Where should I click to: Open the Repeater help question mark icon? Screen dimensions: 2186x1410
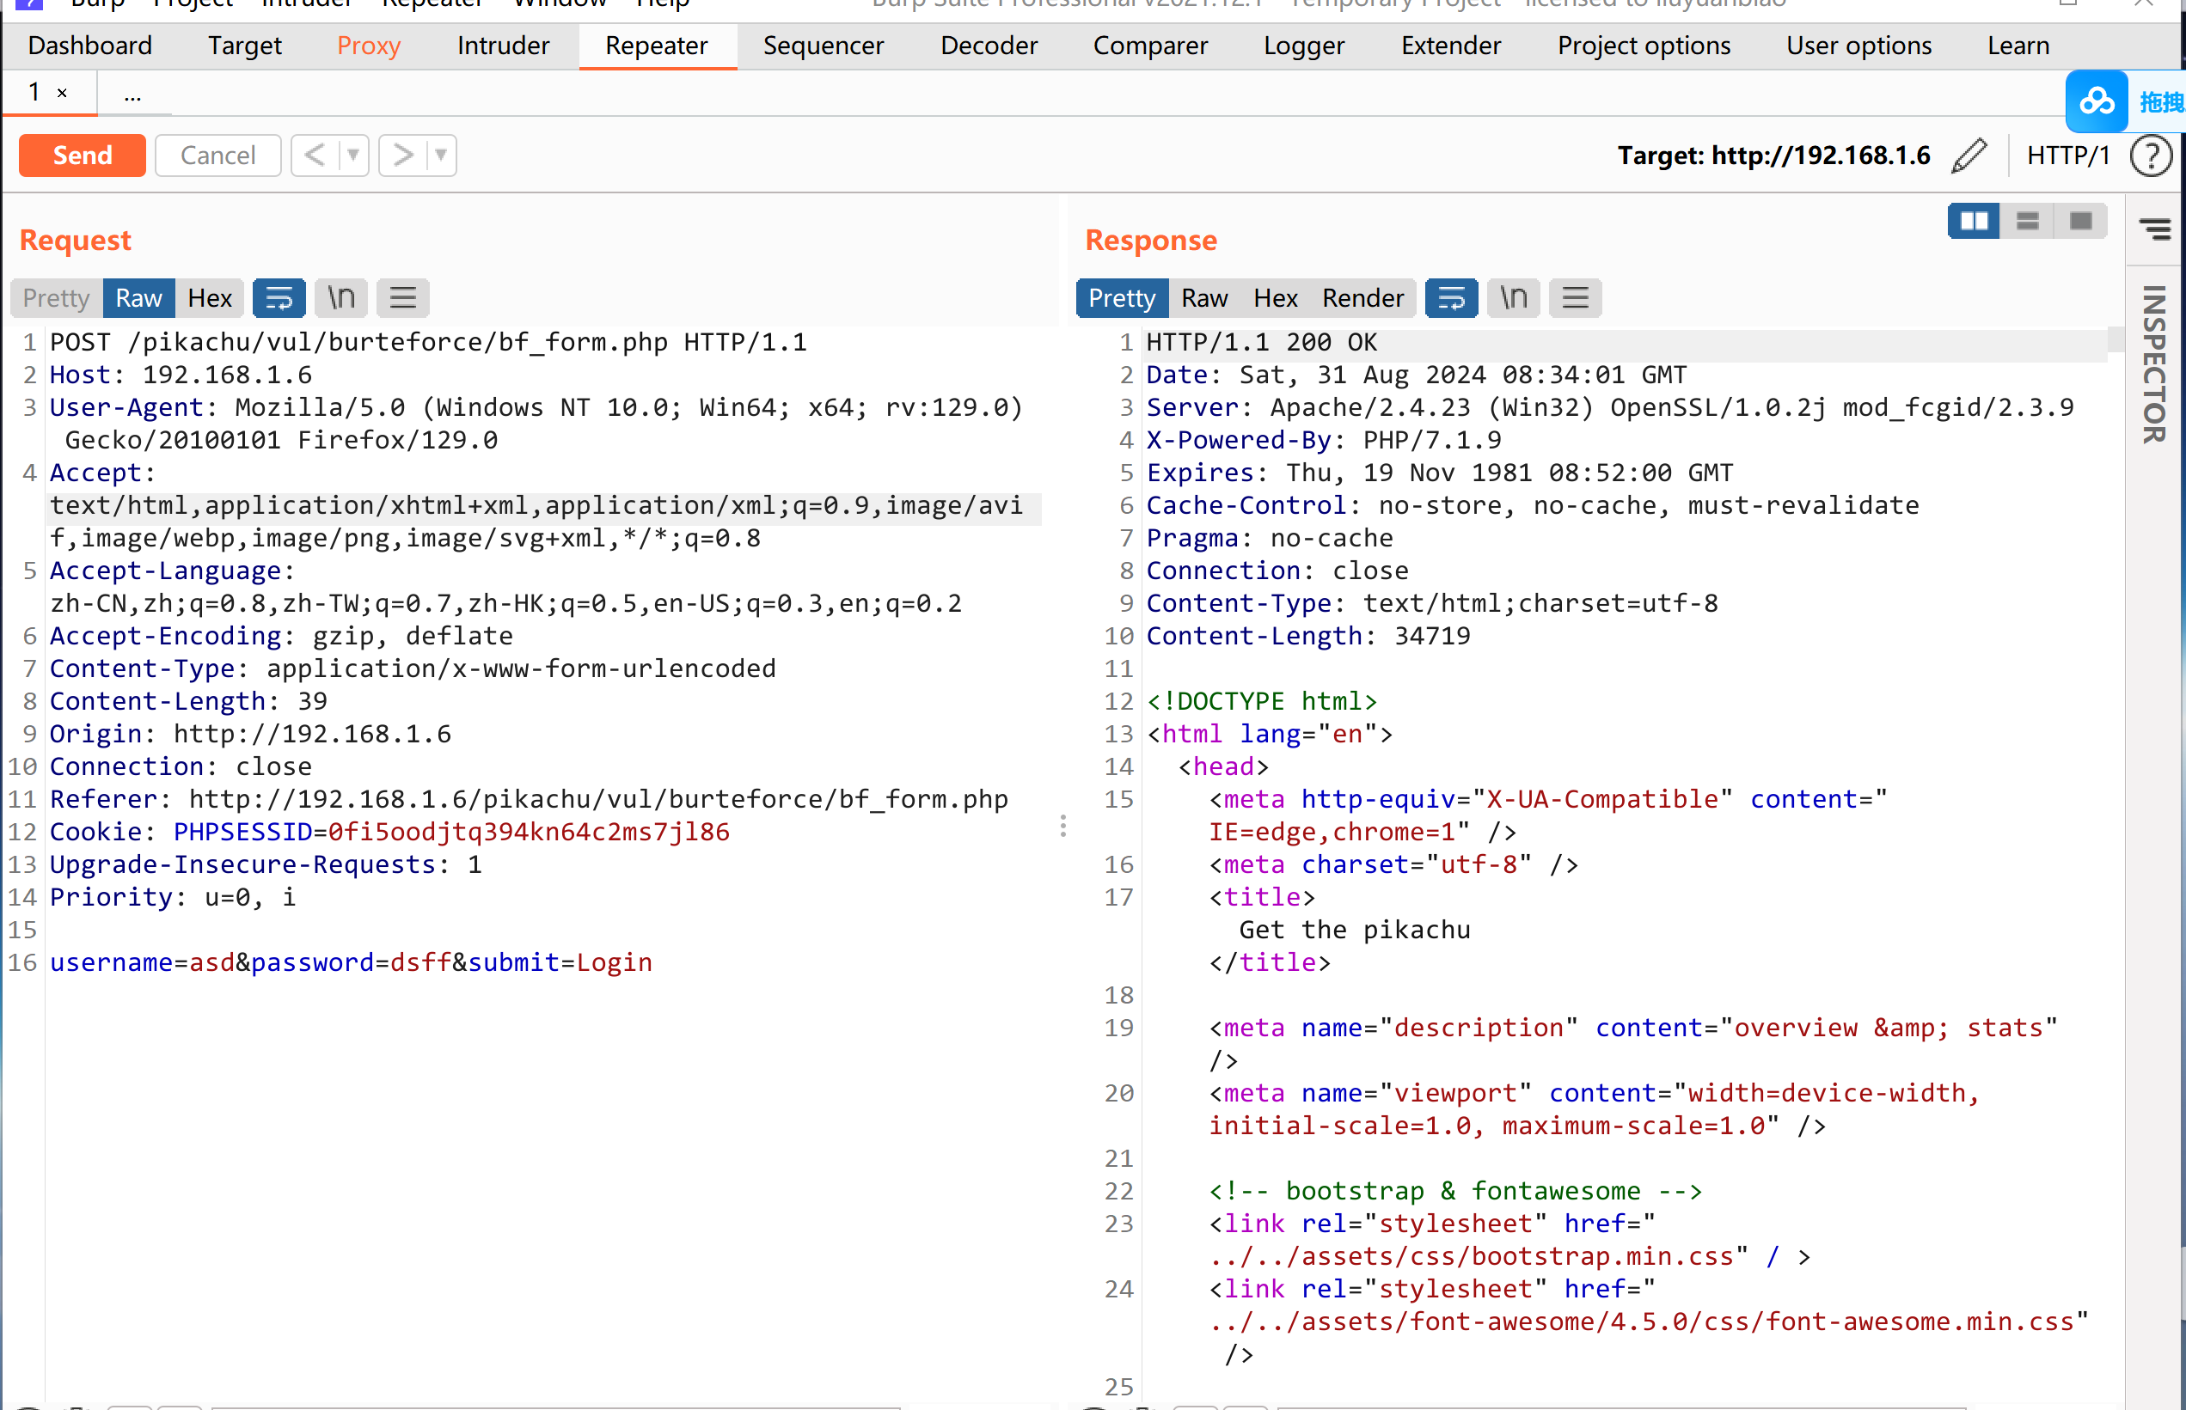2150,156
